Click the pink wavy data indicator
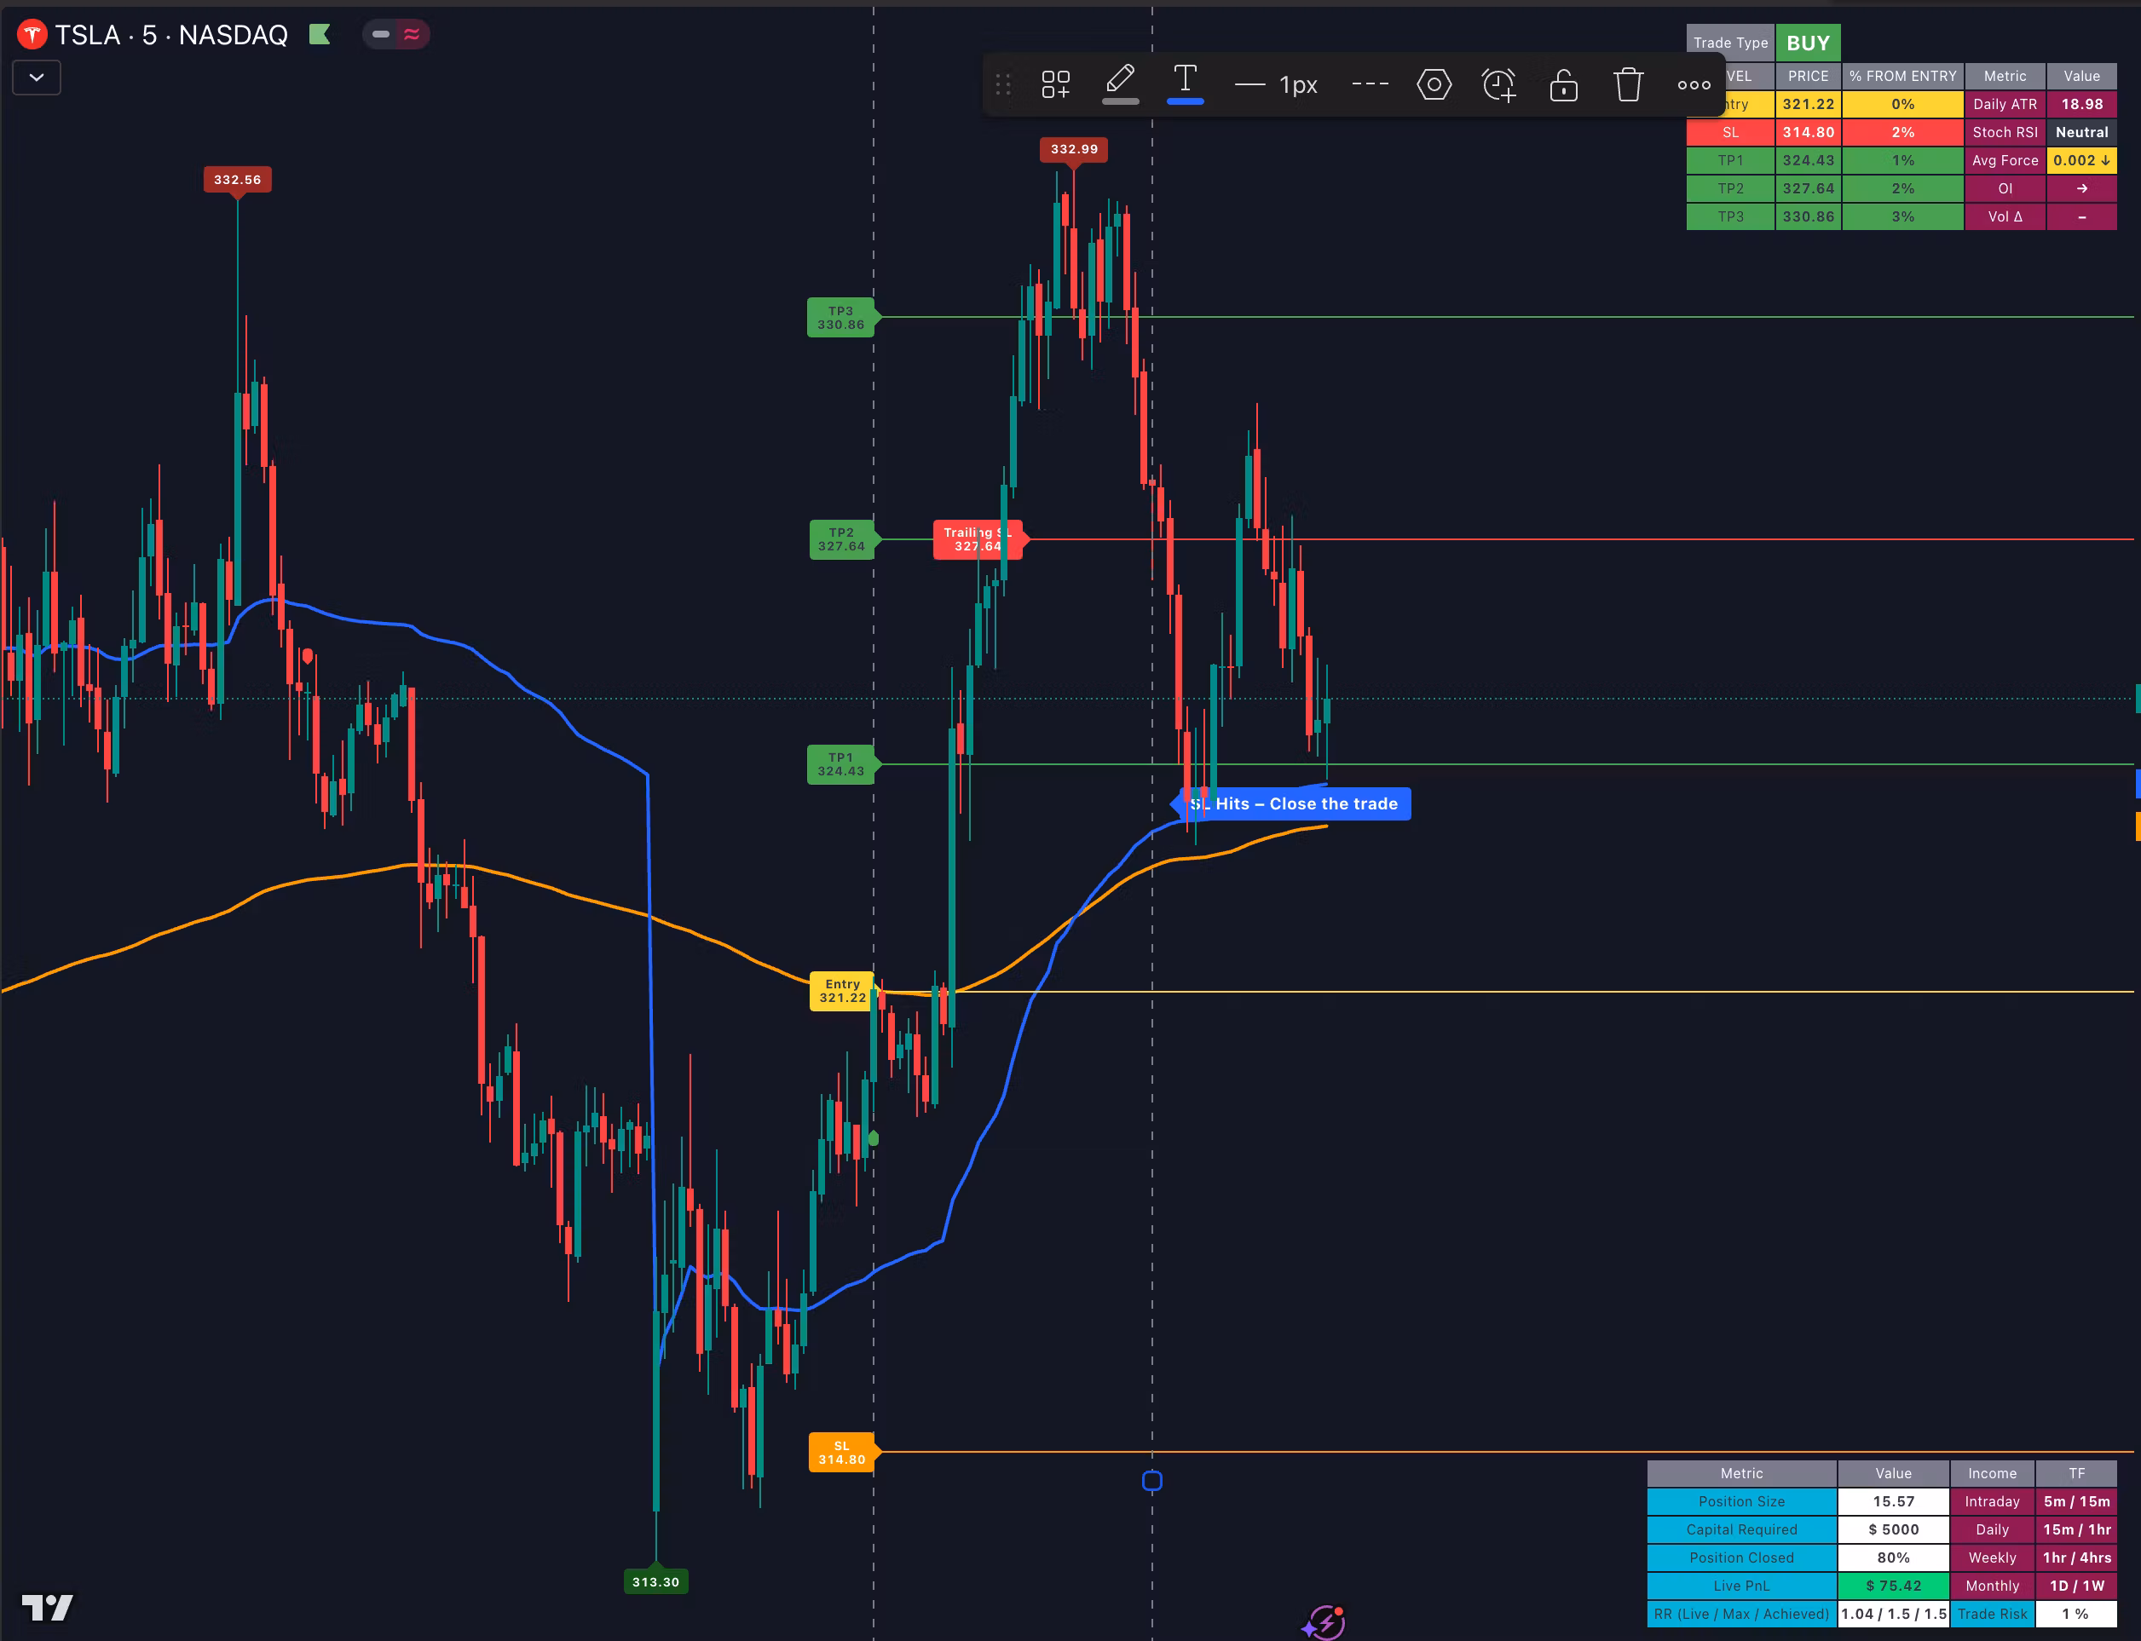This screenshot has width=2141, height=1641. click(412, 34)
